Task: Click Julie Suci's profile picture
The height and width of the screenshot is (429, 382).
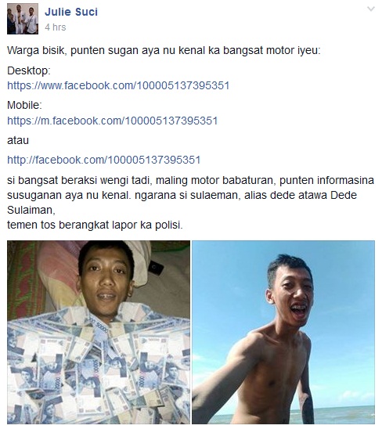Action: (x=23, y=19)
